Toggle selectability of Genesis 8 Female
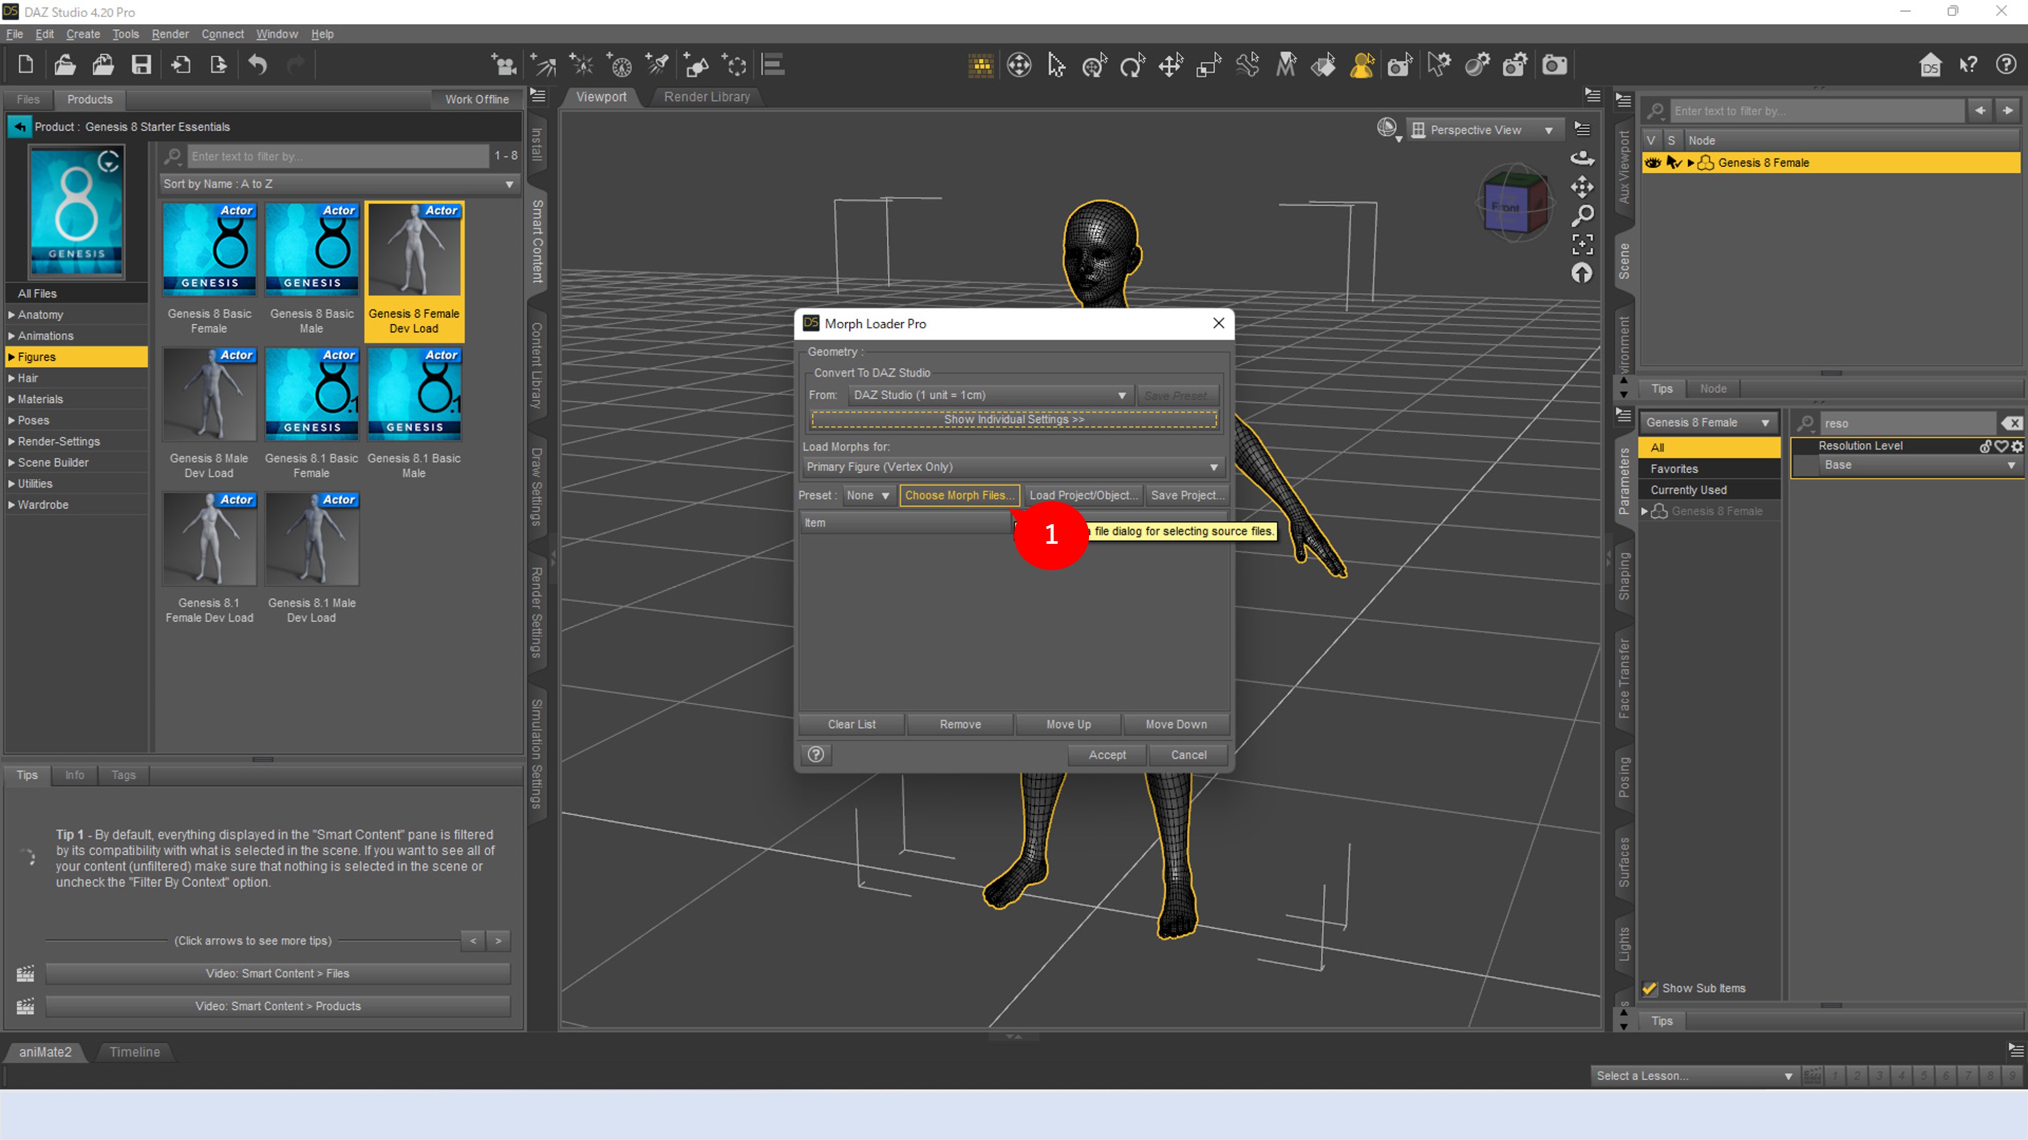The image size is (2028, 1140). [1673, 163]
